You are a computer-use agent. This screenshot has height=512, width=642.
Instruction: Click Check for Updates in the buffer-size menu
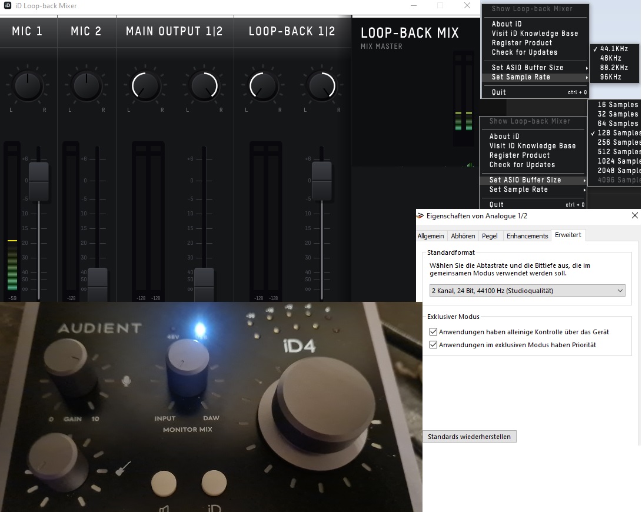533,165
